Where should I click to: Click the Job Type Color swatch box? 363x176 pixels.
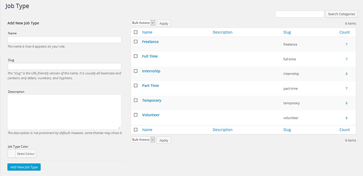12,154
